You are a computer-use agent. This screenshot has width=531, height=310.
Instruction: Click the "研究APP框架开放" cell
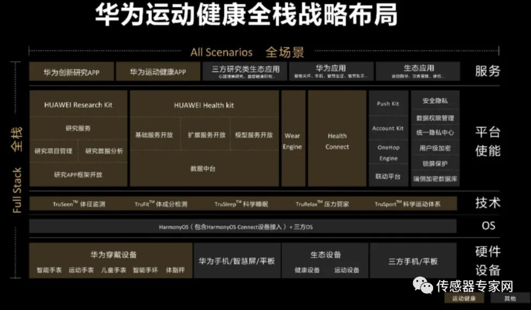pos(78,175)
